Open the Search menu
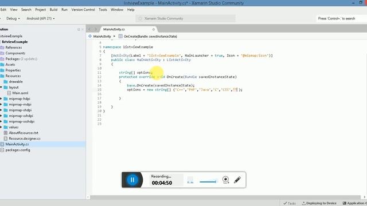 pos(26,10)
